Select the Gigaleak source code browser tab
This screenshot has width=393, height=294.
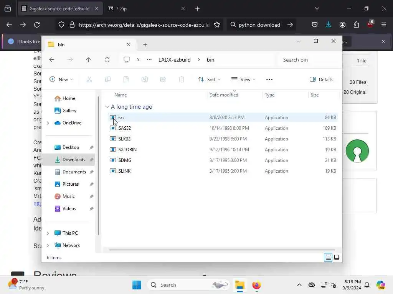point(60,8)
